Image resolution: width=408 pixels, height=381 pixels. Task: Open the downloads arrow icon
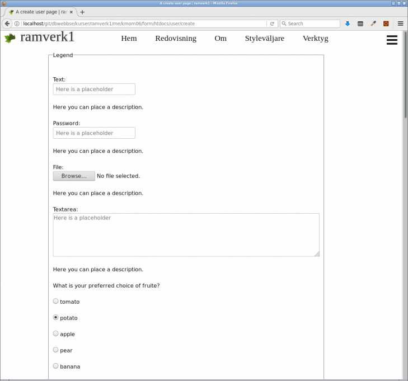pyautogui.click(x=348, y=23)
